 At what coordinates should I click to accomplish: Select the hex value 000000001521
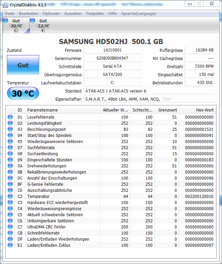coord(199,129)
